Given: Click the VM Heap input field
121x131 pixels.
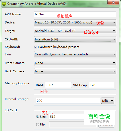Looking at the screenshot, I should click(x=101, y=85).
